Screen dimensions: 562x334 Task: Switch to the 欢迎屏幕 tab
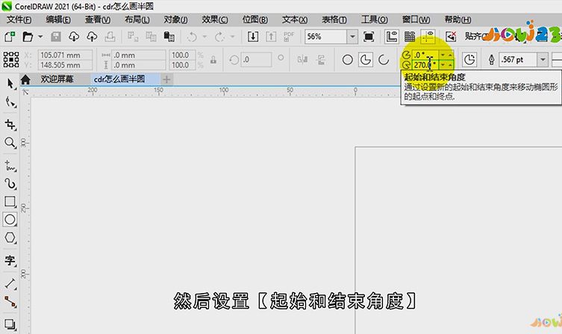coord(57,79)
